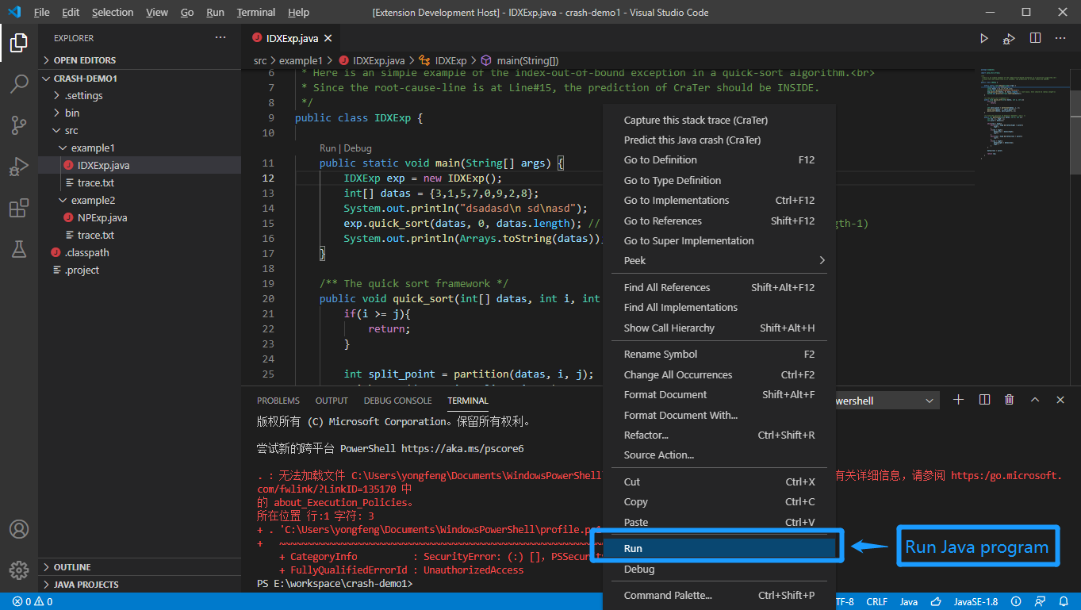Collapse the example1 folder
The height and width of the screenshot is (610, 1081).
pos(140,148)
